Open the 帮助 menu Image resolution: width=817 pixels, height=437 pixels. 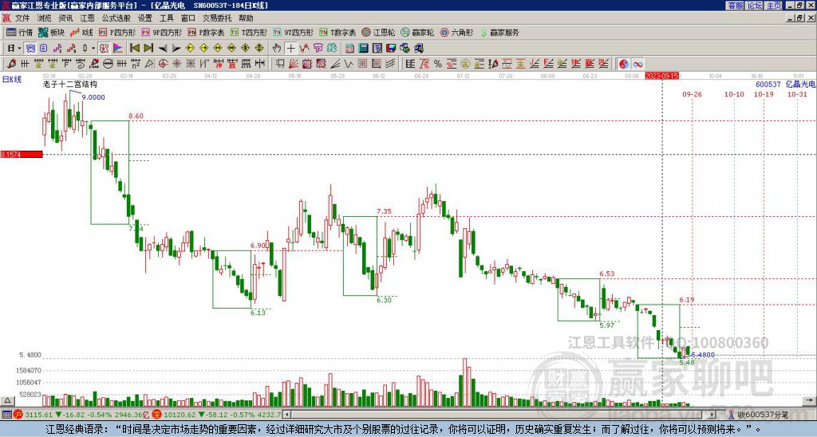(246, 18)
